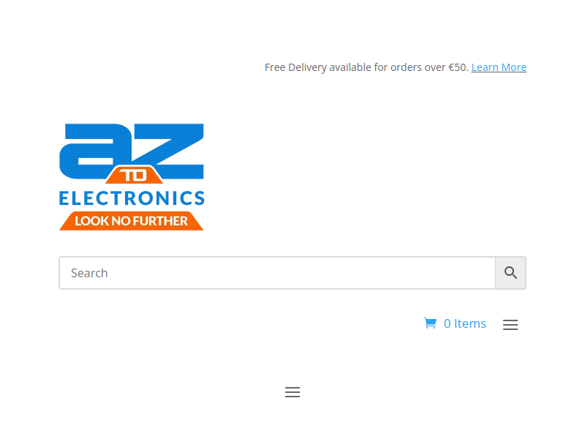This screenshot has height=439, width=585.
Task: Click the word More in Learn More
Action: click(x=514, y=67)
